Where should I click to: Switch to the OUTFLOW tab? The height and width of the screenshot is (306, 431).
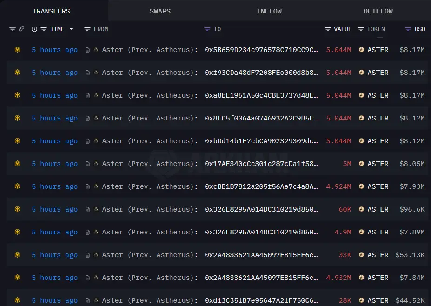point(378,11)
